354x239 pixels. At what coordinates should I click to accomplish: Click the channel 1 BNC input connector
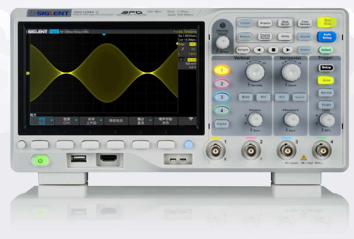[x=215, y=150]
